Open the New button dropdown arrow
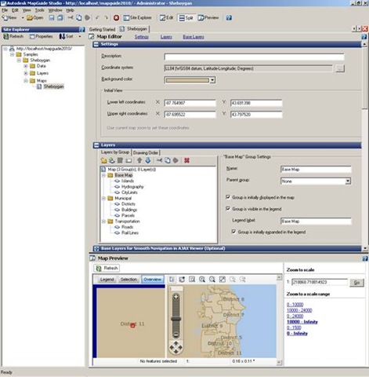 click(23, 18)
